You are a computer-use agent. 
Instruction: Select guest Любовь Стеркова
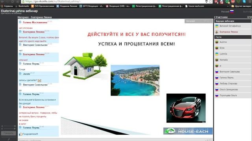[233, 83]
